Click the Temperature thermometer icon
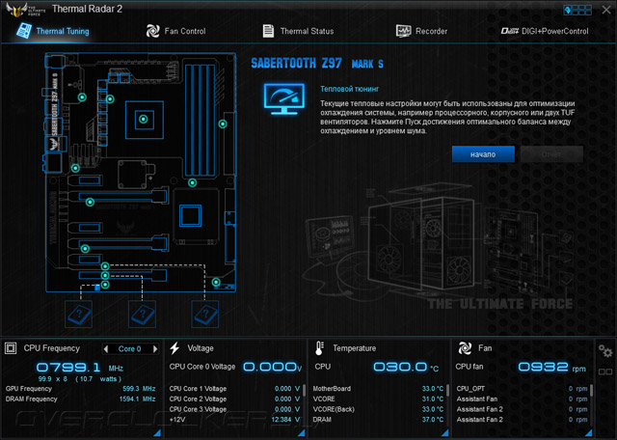The image size is (617, 440). (319, 348)
